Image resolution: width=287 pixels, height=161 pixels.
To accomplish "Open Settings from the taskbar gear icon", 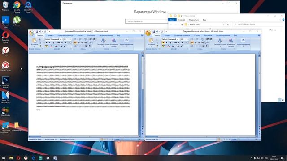I will click(48, 158).
